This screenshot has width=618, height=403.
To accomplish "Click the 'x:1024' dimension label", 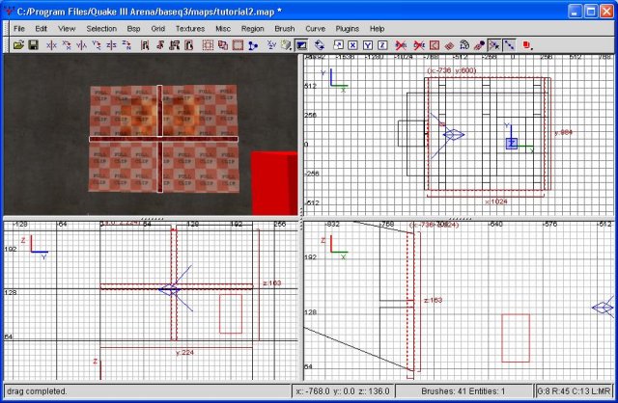I will click(496, 201).
